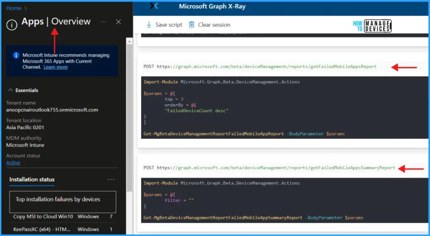
Task: Select the Microsoft Intune MDM authority value
Action: point(25,145)
